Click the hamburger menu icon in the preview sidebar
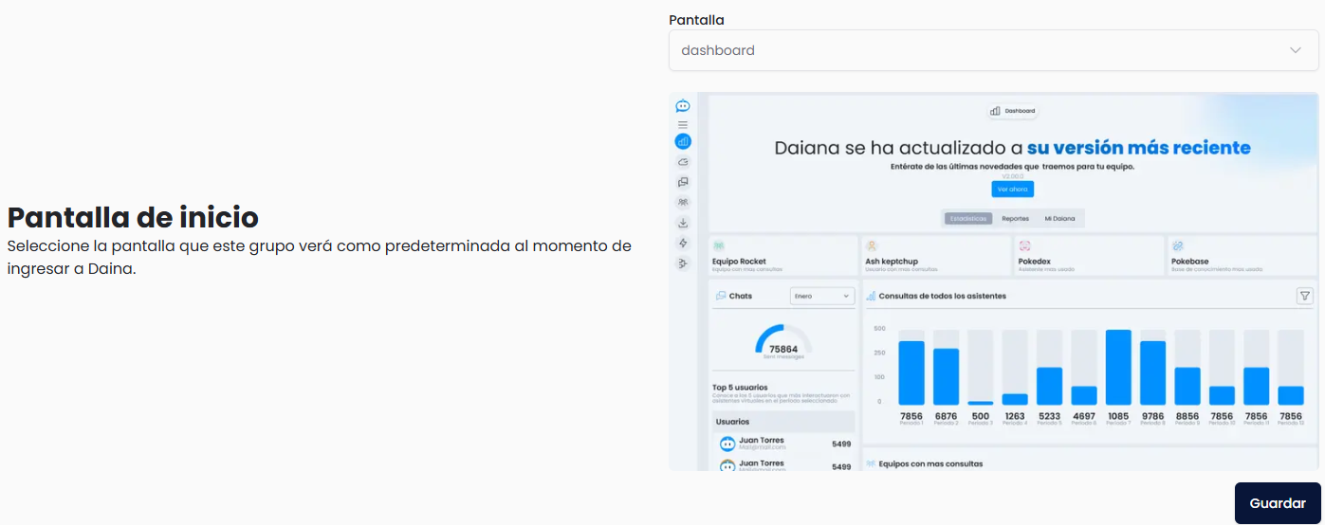 [682, 124]
